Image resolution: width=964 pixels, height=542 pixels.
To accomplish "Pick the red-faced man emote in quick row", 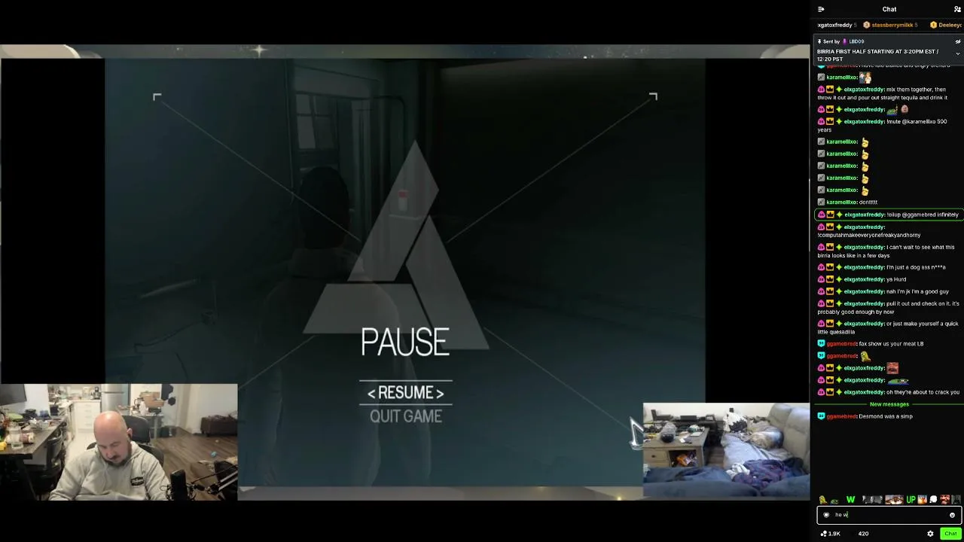I will pyautogui.click(x=944, y=500).
